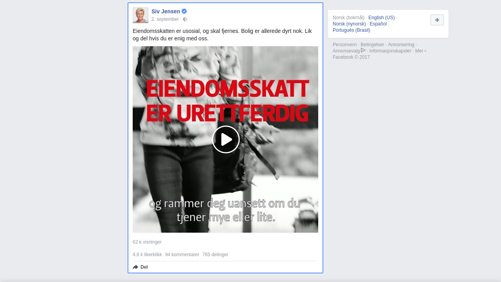
Task: Open the 2. september timestamp link
Action: (x=165, y=19)
